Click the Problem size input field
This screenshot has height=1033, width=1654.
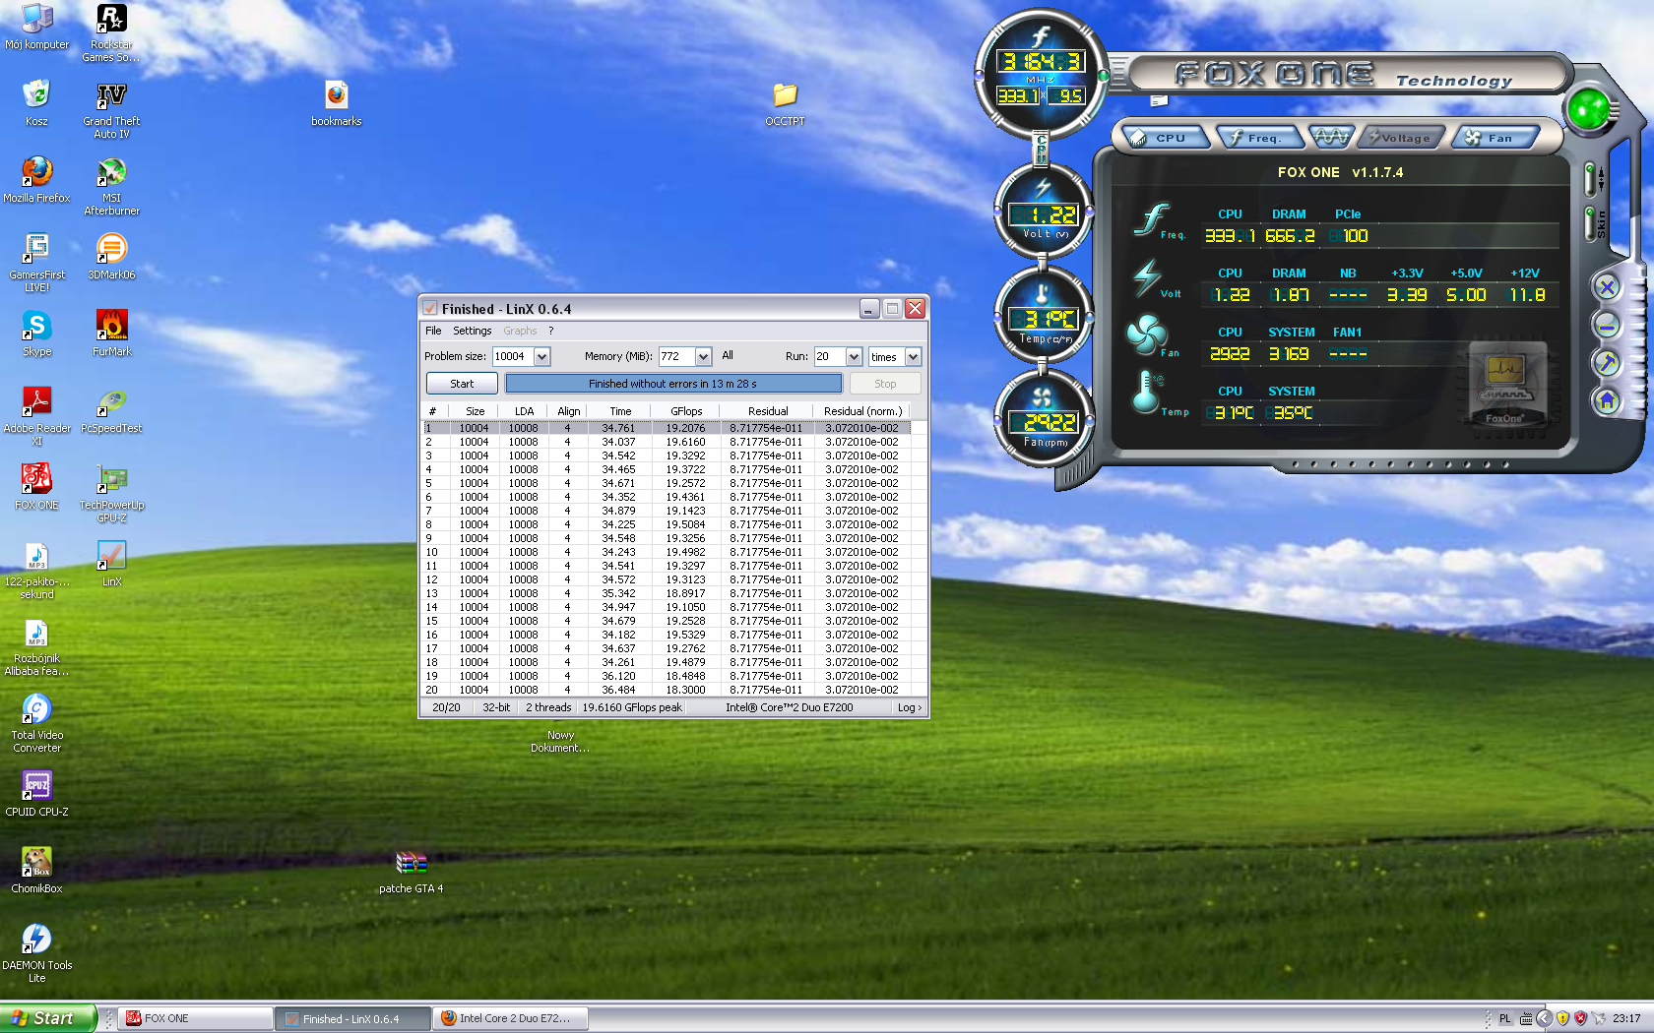pos(513,357)
